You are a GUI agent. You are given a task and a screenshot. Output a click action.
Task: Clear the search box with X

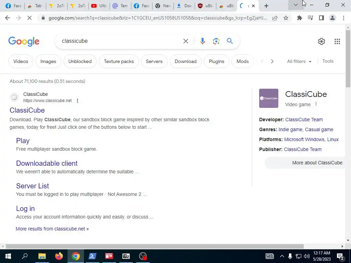[185, 41]
